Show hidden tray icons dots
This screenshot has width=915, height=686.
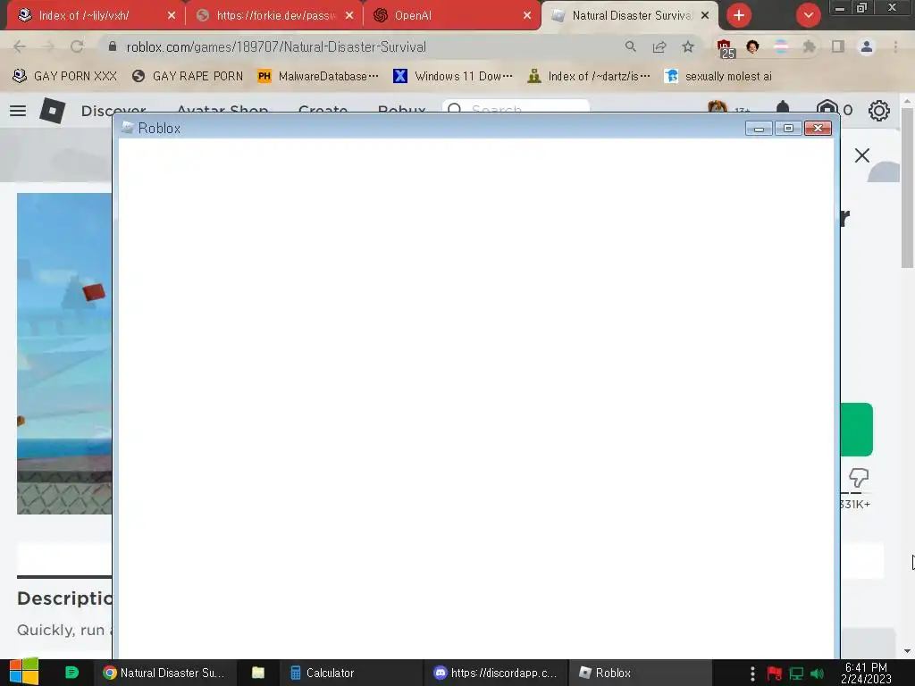[752, 673]
